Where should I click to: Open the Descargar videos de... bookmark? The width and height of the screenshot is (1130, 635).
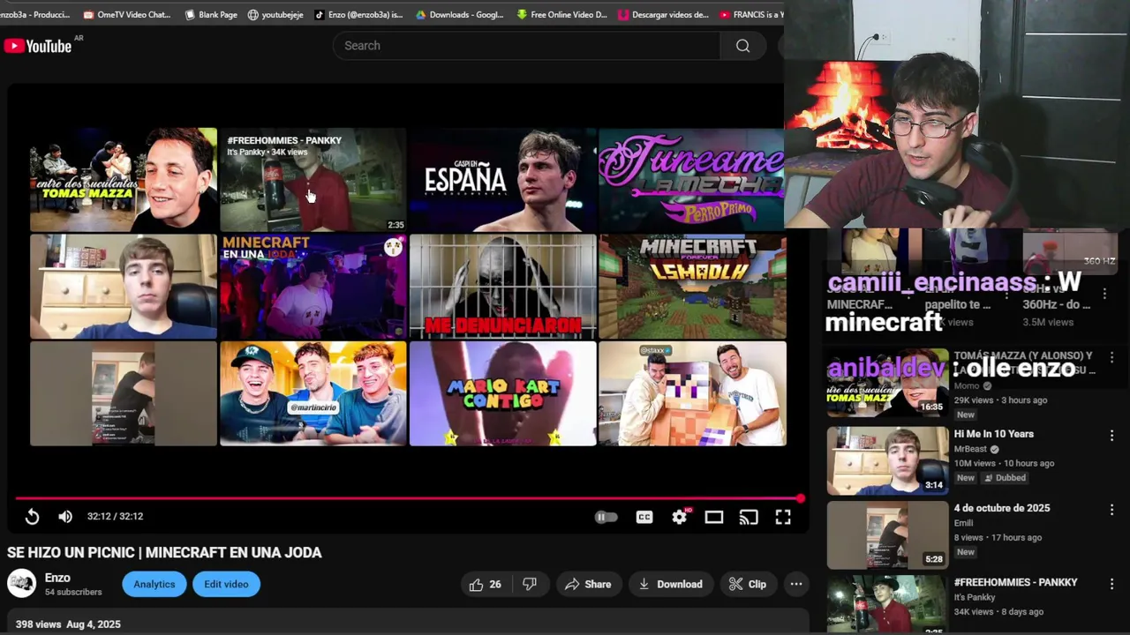pyautogui.click(x=664, y=14)
